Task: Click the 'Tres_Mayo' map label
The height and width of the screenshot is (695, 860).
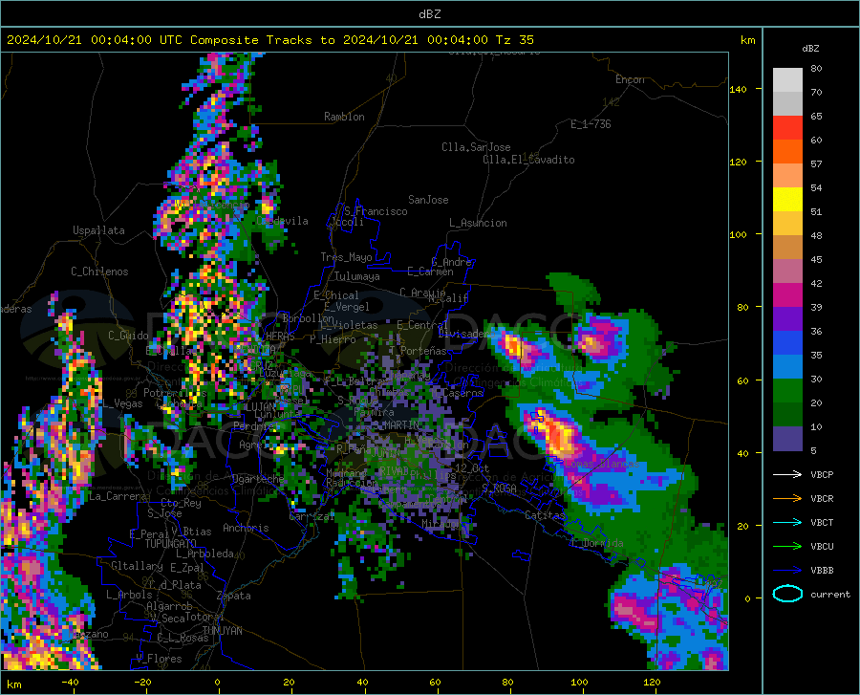Action: pyautogui.click(x=346, y=257)
